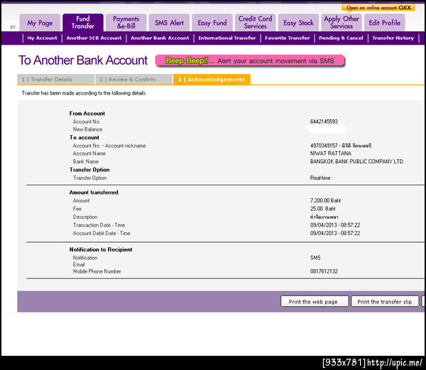Image resolution: width=426 pixels, height=370 pixels.
Task: Open Payments & e-Bill tab
Action: point(126,23)
